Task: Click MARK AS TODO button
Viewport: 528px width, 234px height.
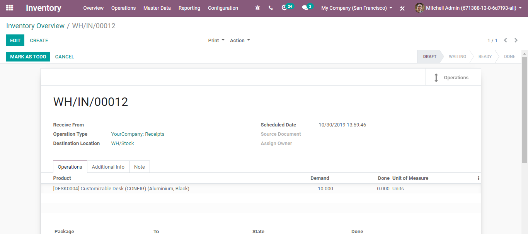Action: (28, 56)
